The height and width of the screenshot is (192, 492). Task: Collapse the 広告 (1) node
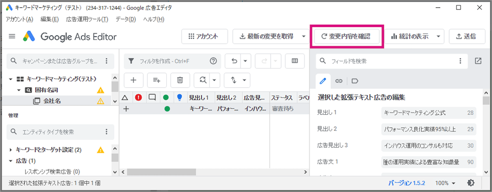pyautogui.click(x=11, y=161)
